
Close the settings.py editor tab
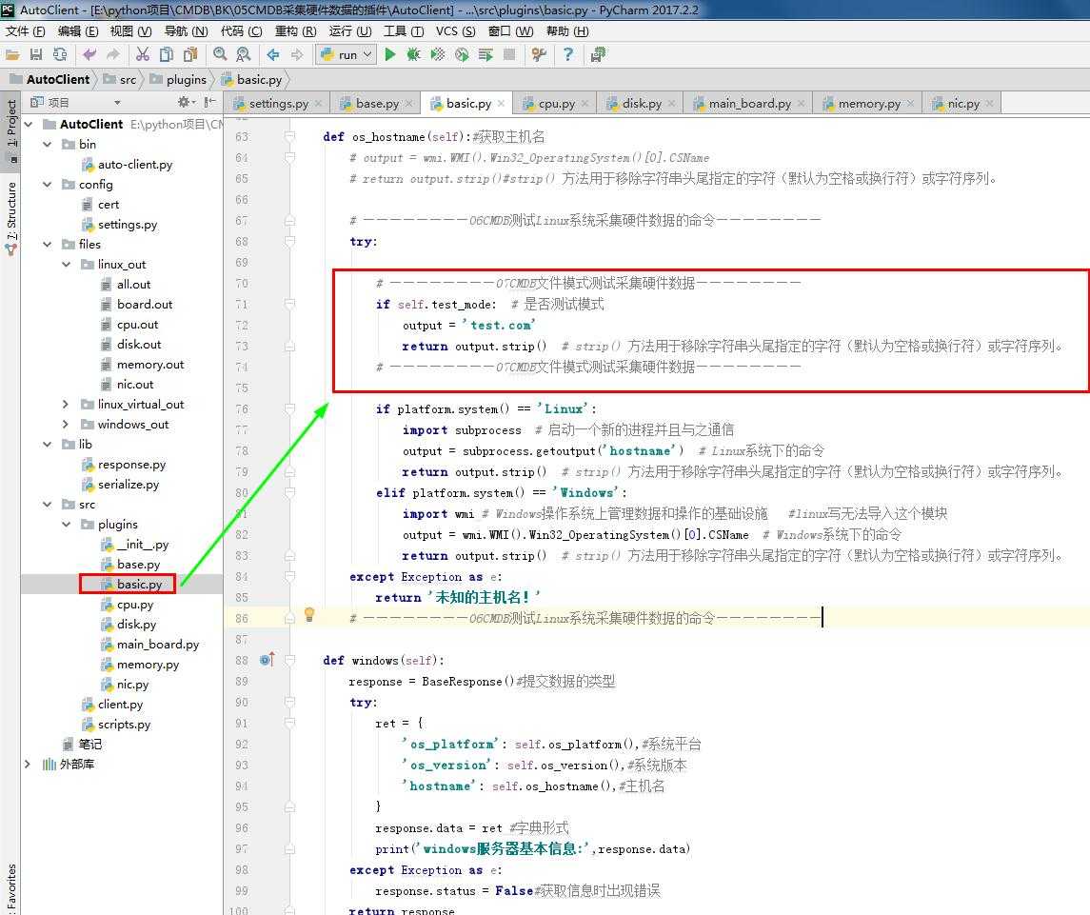(318, 103)
